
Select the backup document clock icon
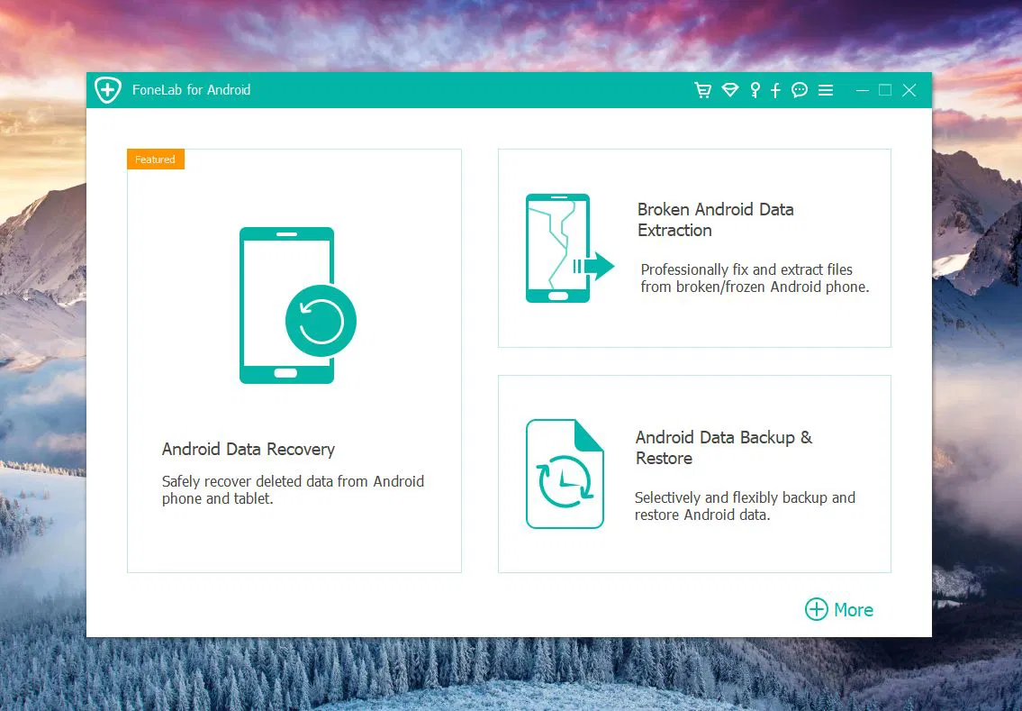pyautogui.click(x=565, y=473)
